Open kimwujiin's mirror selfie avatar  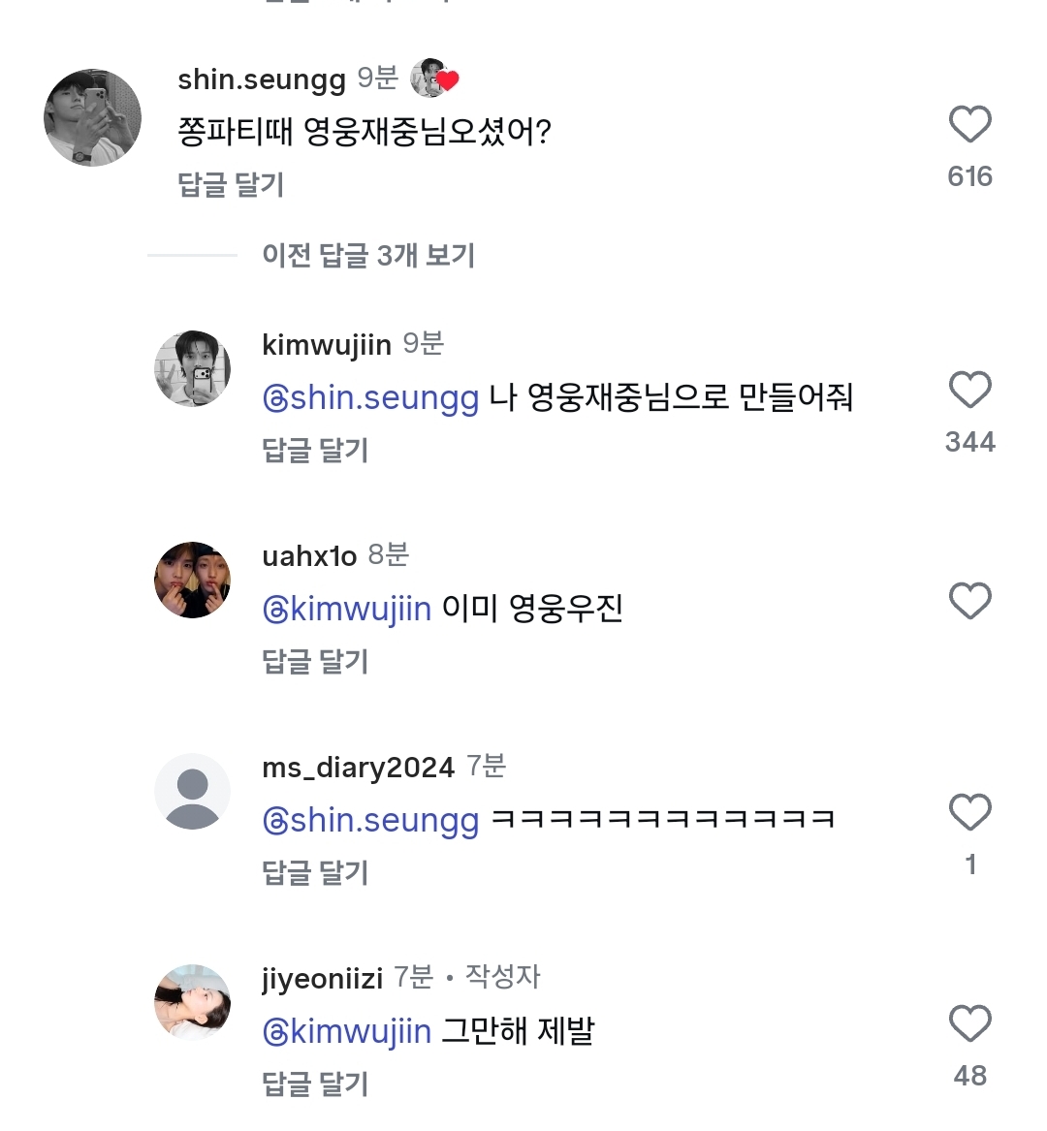[x=193, y=368]
